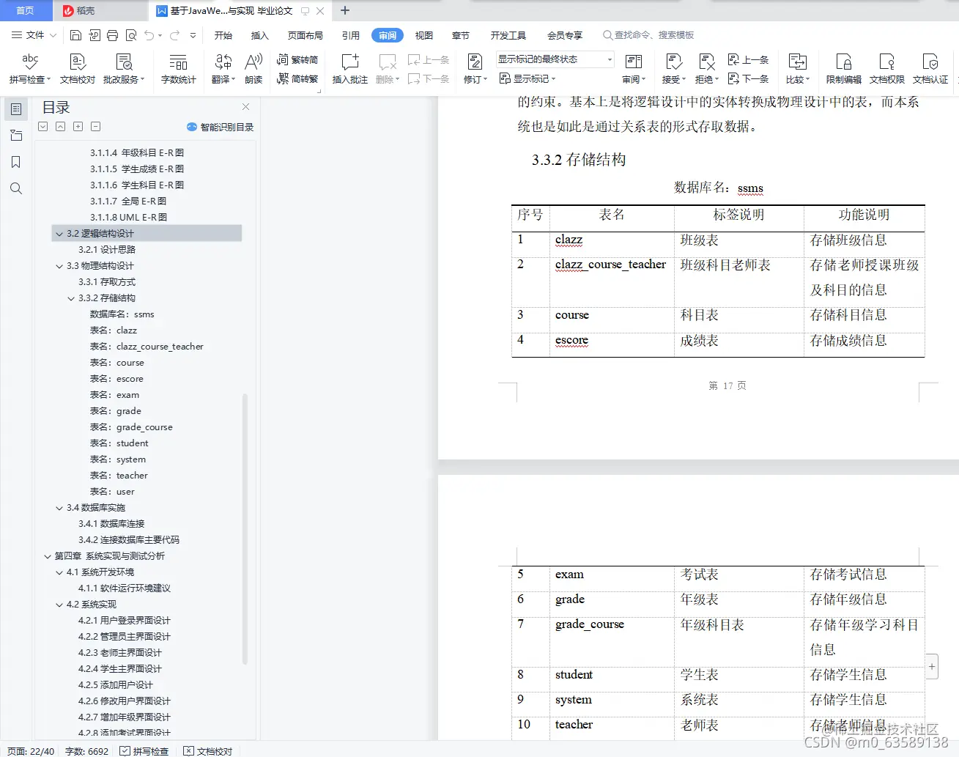Click the table add-column plus handle

(x=932, y=667)
